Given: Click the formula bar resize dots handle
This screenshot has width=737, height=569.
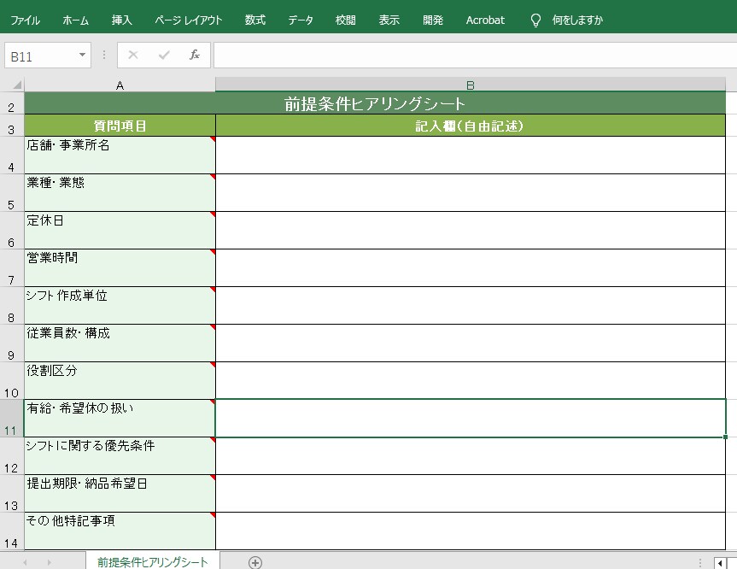Looking at the screenshot, I should coord(104,55).
